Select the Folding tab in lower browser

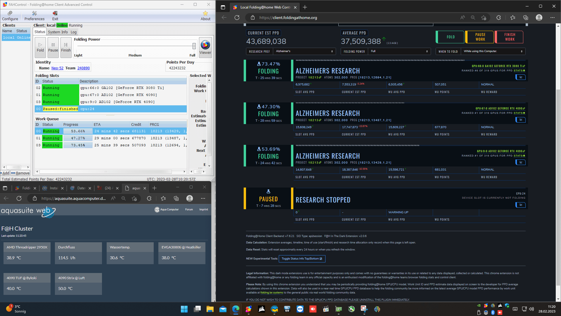(x=26, y=188)
